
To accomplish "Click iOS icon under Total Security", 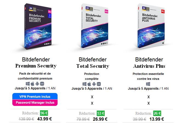I will pyautogui.click(x=99, y=84).
